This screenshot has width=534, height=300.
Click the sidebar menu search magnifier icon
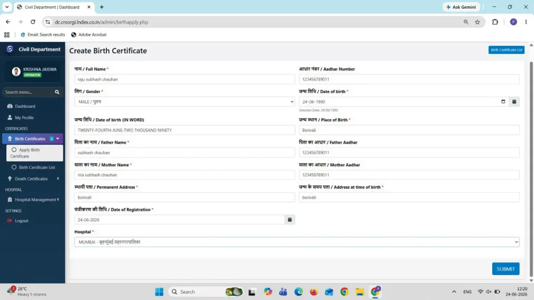(x=57, y=92)
